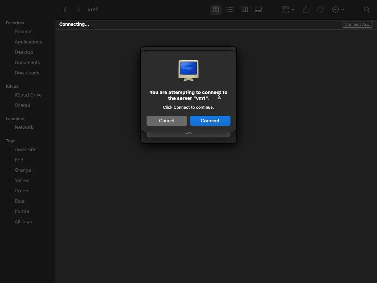Click the 'Click Connect to continue.' message
This screenshot has width=377, height=283.
pyautogui.click(x=188, y=107)
